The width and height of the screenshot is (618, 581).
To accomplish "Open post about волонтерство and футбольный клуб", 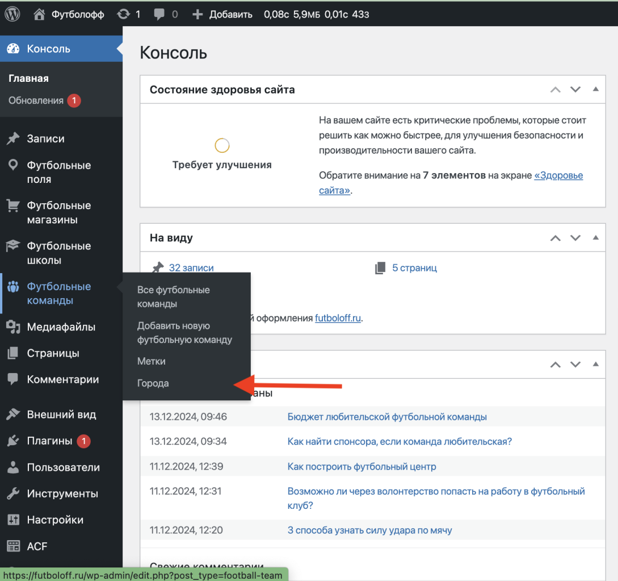I will (x=436, y=498).
